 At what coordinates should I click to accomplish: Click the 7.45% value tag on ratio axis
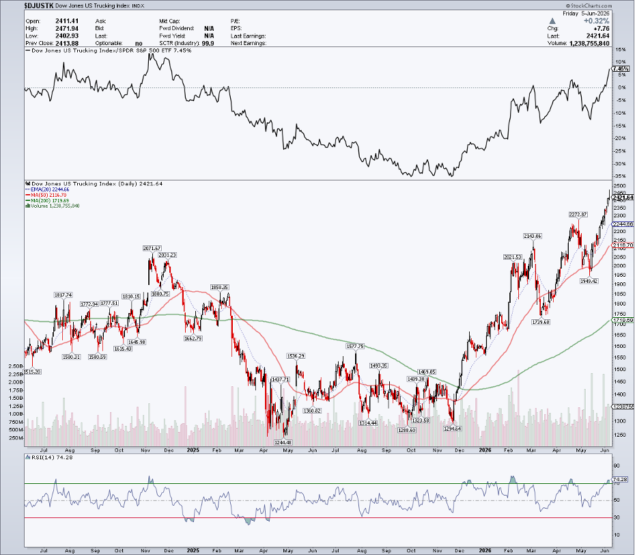[x=621, y=69]
